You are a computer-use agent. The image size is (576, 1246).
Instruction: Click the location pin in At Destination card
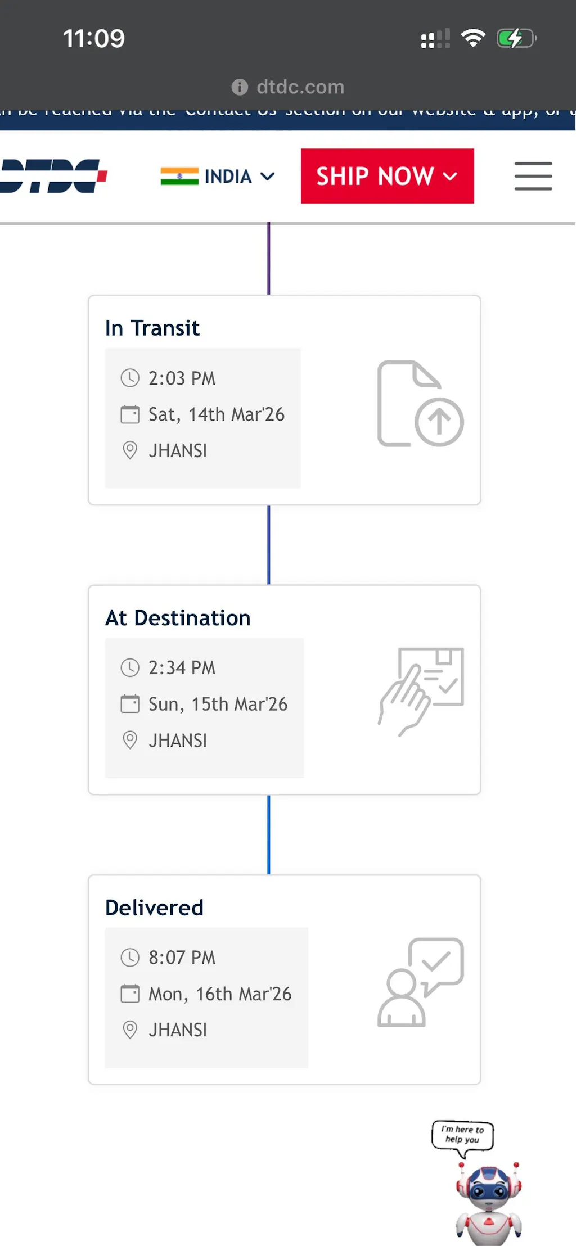coord(130,740)
